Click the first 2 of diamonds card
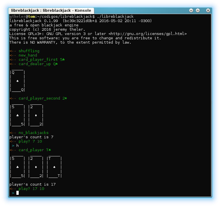This screenshot has height=206, width=220. click(x=36, y=115)
